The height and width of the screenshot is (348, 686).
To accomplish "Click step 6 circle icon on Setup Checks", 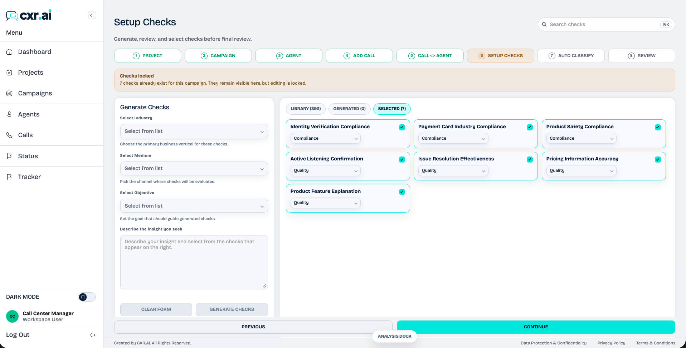I will tap(482, 56).
